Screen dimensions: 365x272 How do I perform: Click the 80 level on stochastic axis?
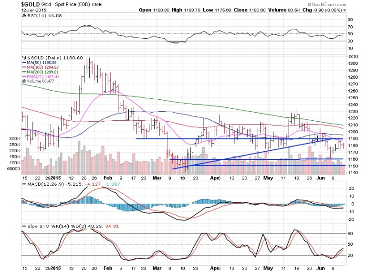350,233
